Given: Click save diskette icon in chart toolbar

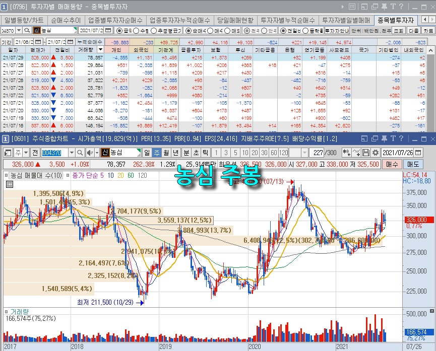Looking at the screenshot, I should [366, 153].
